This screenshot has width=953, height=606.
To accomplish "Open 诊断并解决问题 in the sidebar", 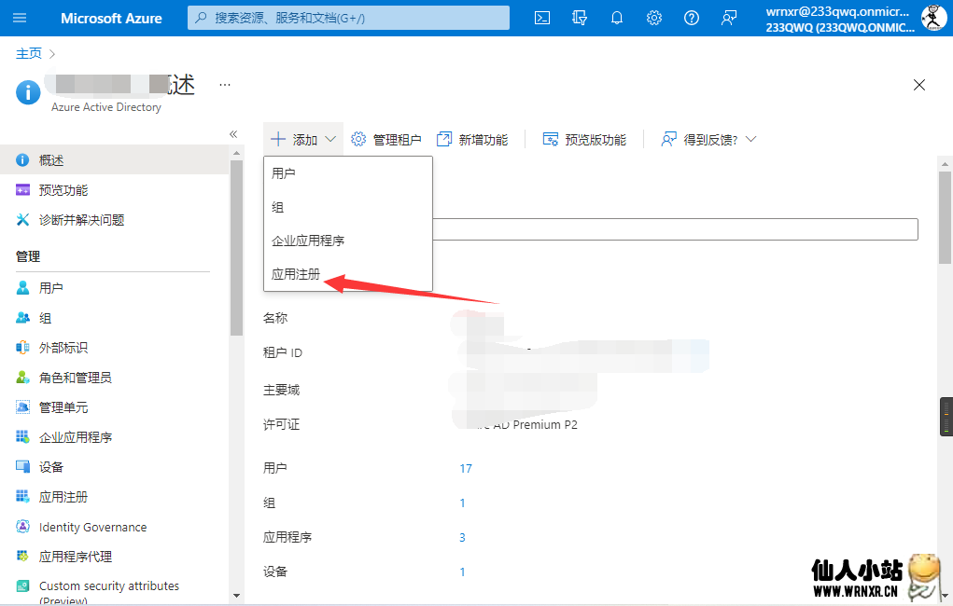I will (114, 220).
